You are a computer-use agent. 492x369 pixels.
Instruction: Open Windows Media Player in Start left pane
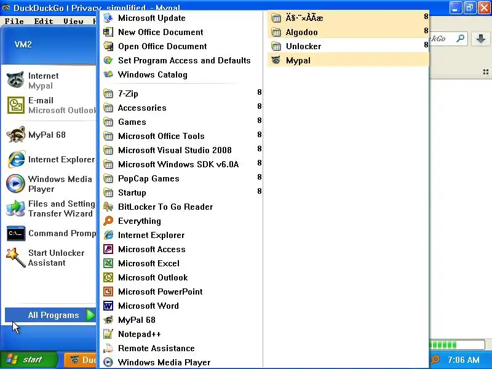[x=50, y=184]
